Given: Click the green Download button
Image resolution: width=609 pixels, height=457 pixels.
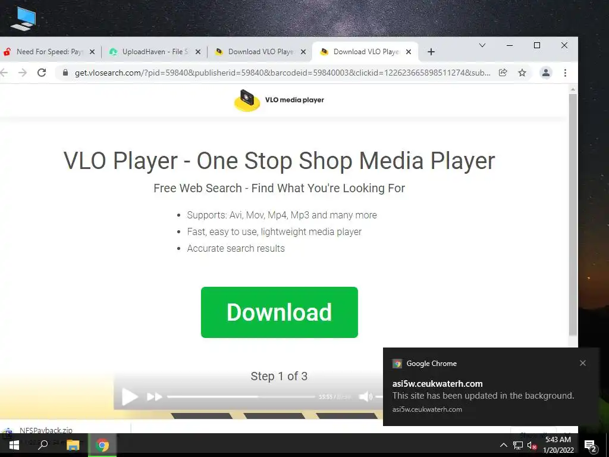Looking at the screenshot, I should tap(280, 312).
